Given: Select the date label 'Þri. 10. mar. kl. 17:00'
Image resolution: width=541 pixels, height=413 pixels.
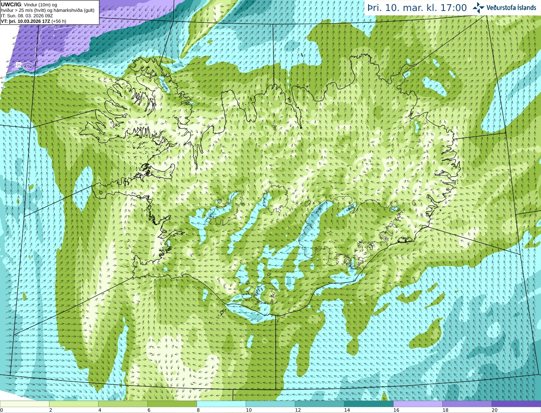Looking at the screenshot, I should tap(417, 8).
